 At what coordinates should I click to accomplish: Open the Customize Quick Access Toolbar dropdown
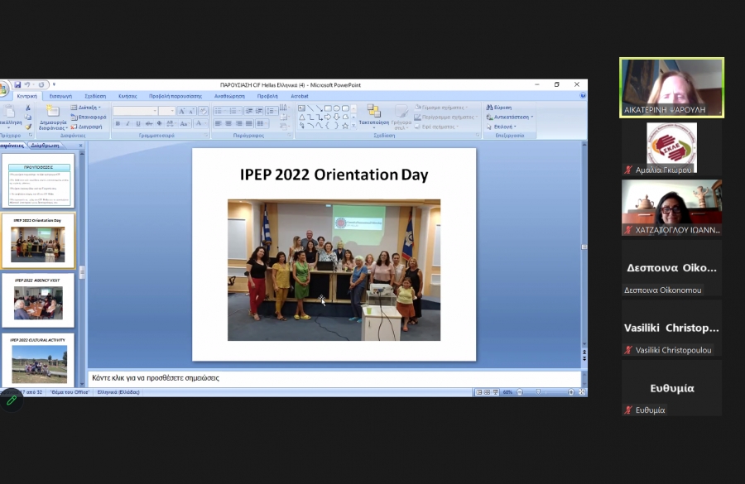click(x=54, y=85)
